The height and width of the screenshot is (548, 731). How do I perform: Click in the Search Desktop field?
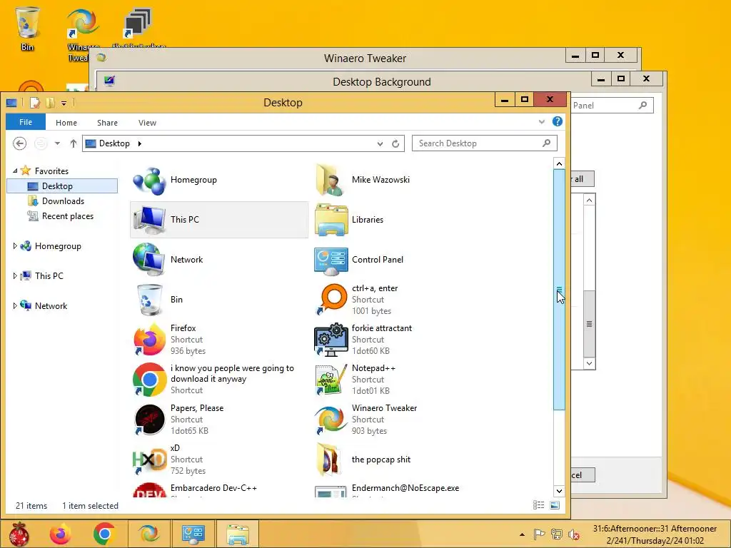coord(485,143)
